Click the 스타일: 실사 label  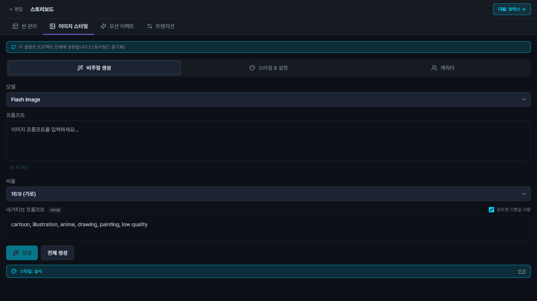(x=31, y=271)
